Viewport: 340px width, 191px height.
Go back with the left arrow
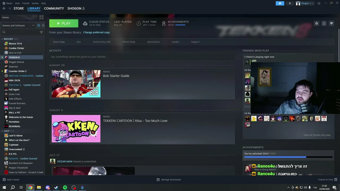pos(4,8)
